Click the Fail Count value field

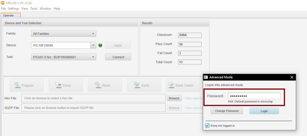coord(190,53)
